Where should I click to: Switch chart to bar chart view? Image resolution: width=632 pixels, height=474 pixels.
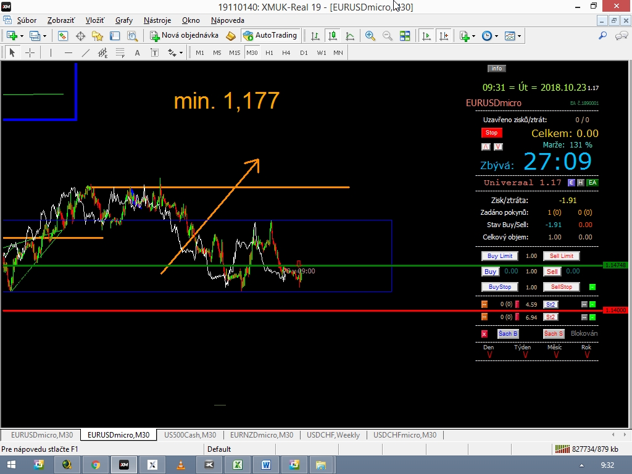[x=315, y=36]
